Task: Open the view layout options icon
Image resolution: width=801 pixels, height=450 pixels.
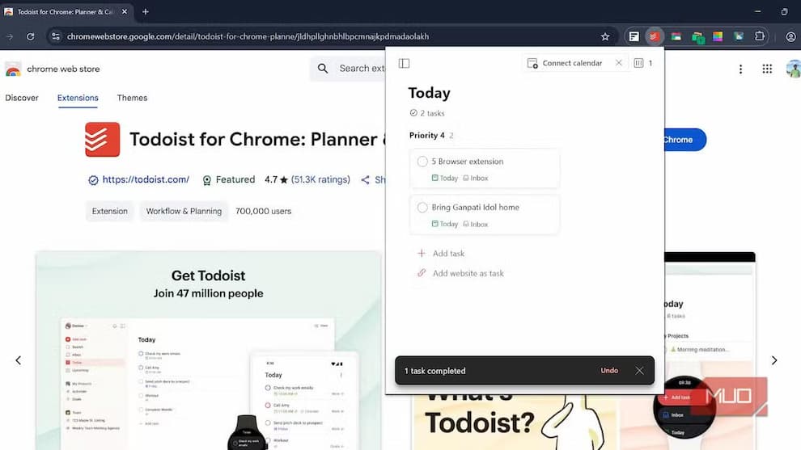Action: pyautogui.click(x=638, y=63)
